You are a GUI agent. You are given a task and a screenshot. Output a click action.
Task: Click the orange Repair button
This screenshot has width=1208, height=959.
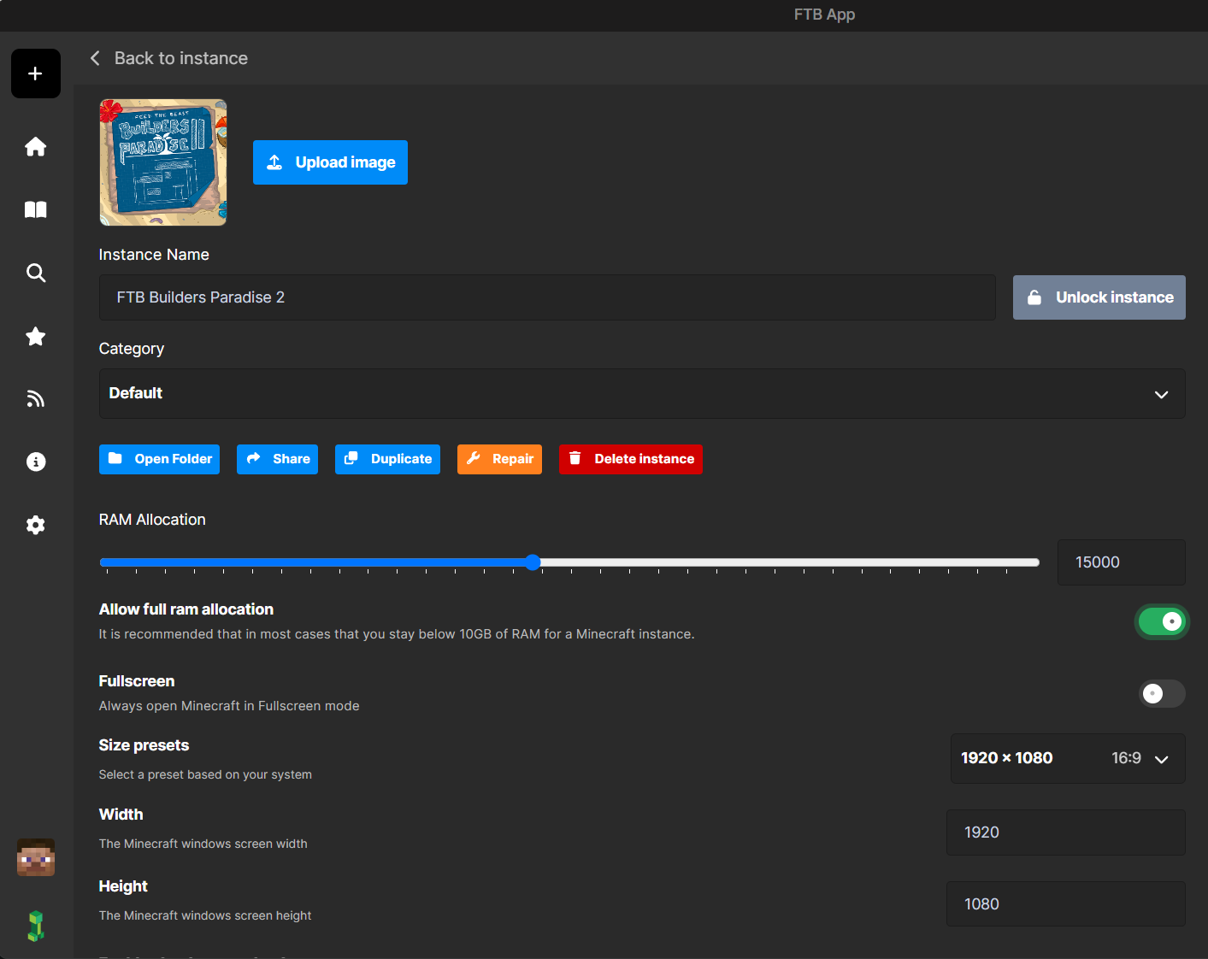[499, 459]
